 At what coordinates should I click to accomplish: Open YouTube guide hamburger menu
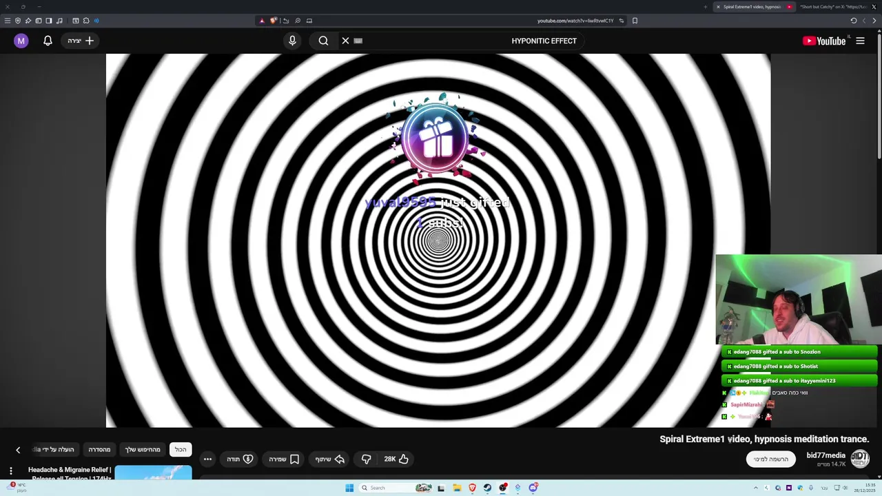(860, 41)
